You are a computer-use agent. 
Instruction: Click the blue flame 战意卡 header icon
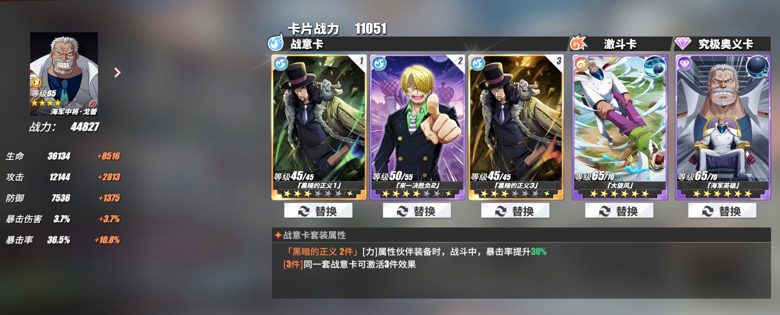pos(276,42)
